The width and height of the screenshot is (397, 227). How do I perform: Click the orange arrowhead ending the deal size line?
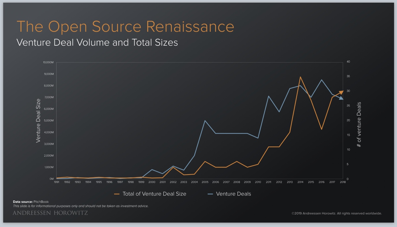coord(341,92)
